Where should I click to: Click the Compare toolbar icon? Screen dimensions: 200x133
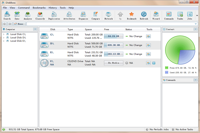tap(95, 15)
